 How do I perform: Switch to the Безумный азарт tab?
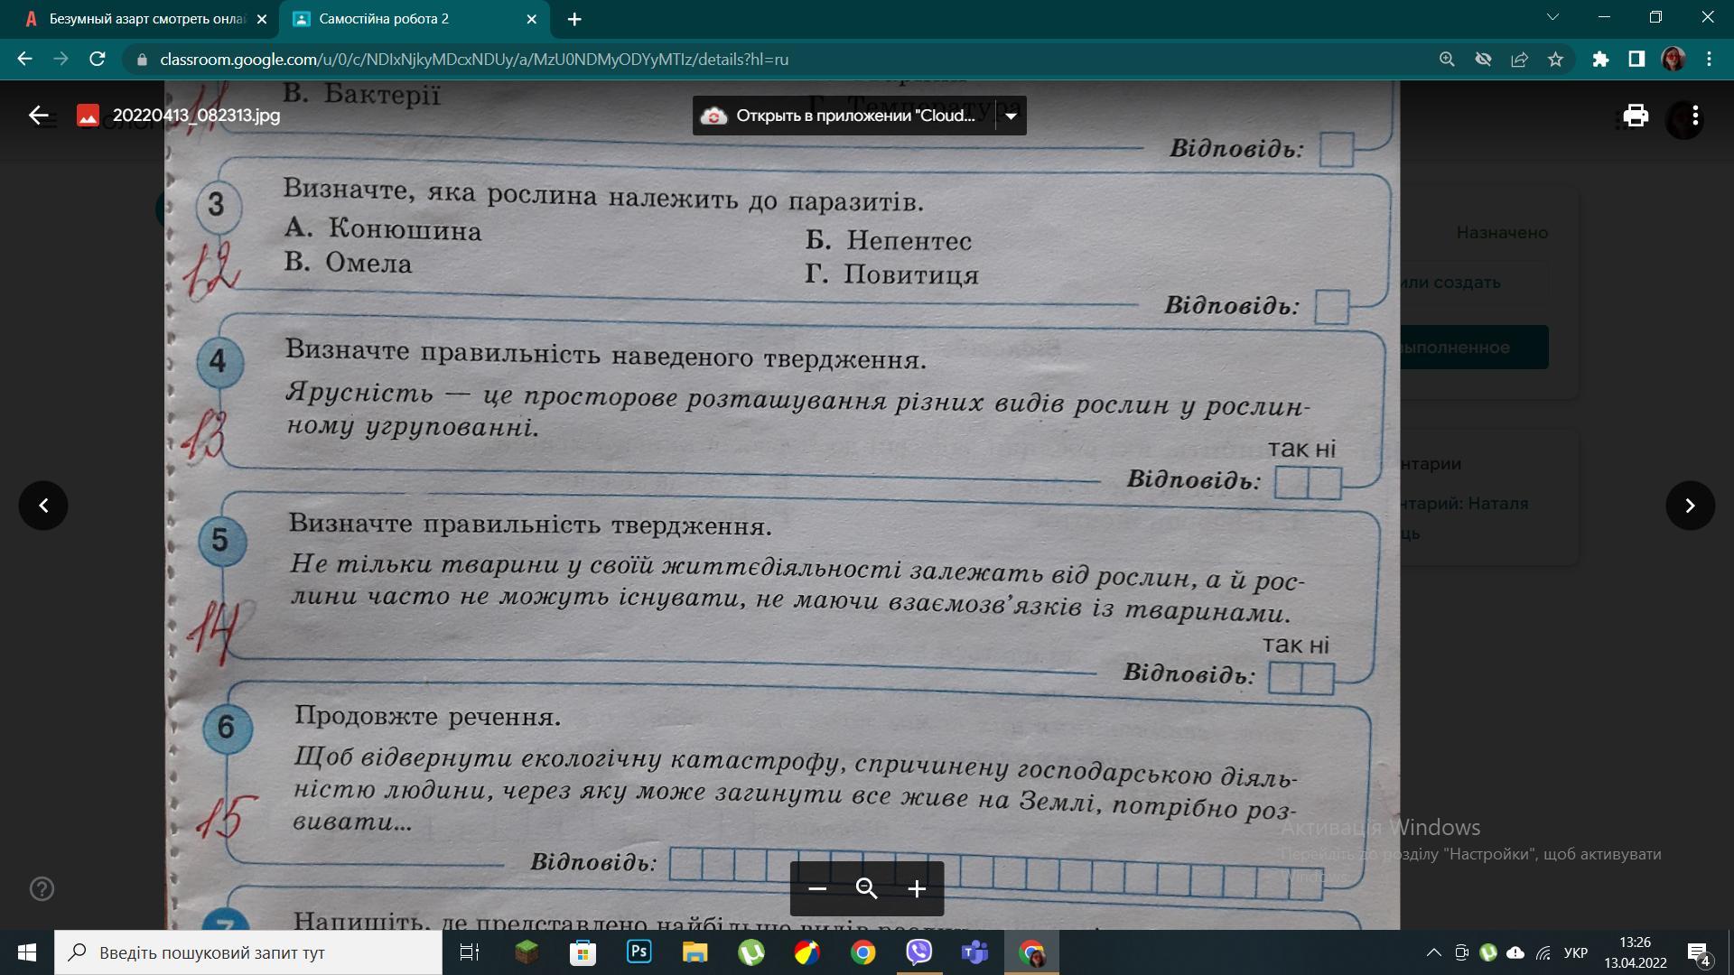[144, 19]
